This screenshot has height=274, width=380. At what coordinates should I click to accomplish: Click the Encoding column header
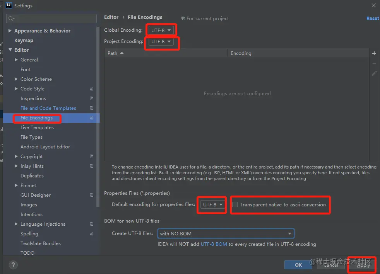[298, 53]
